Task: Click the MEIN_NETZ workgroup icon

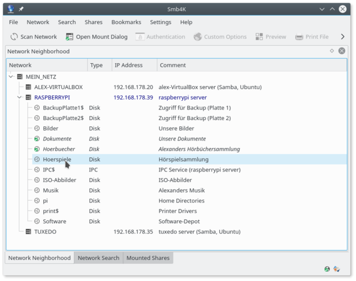Action: pyautogui.click(x=20, y=77)
